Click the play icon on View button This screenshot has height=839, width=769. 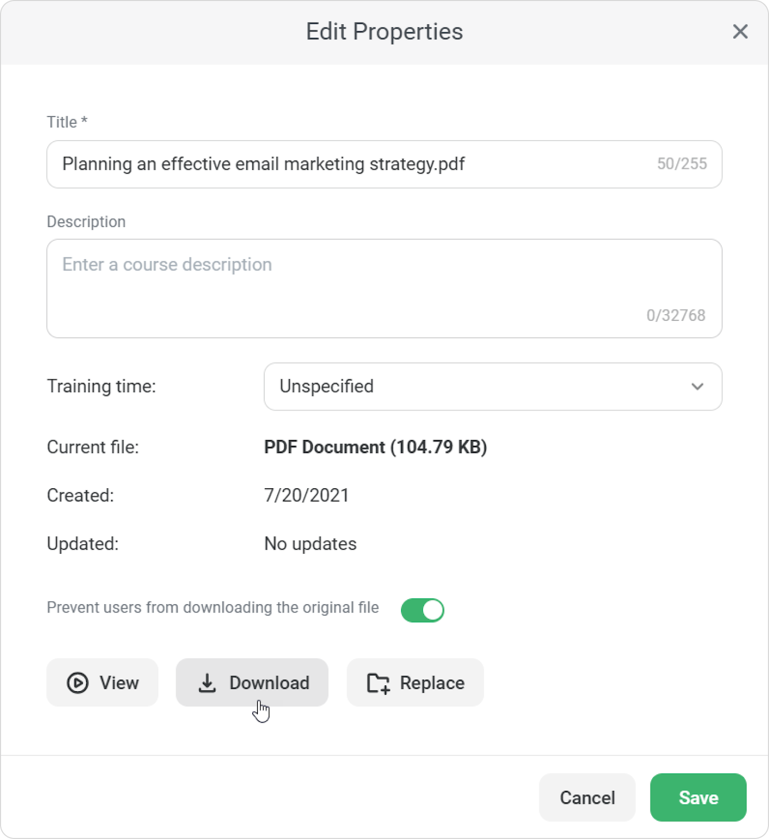pyautogui.click(x=78, y=683)
